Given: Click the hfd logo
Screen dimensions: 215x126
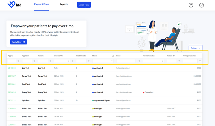Looking at the screenshot, I should 14,5.
